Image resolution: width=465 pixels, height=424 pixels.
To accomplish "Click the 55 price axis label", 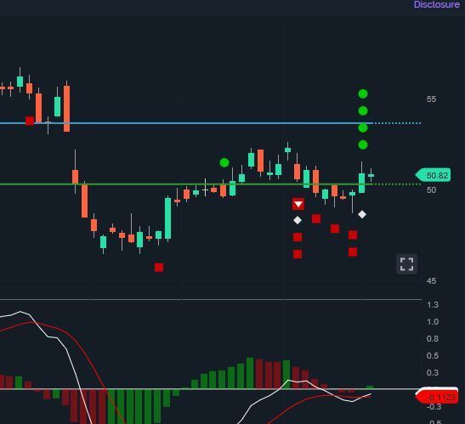I will [432, 99].
